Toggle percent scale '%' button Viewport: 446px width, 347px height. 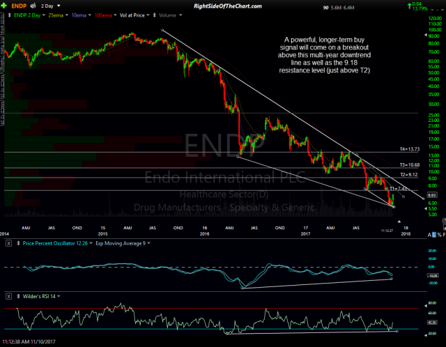click(x=440, y=235)
